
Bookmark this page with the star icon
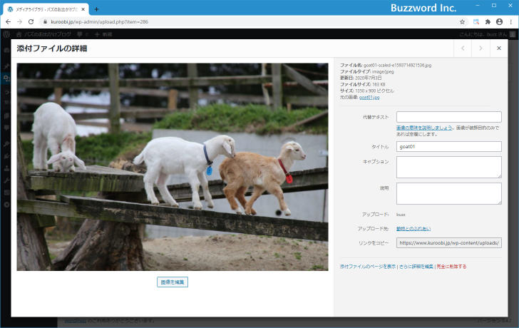point(462,22)
